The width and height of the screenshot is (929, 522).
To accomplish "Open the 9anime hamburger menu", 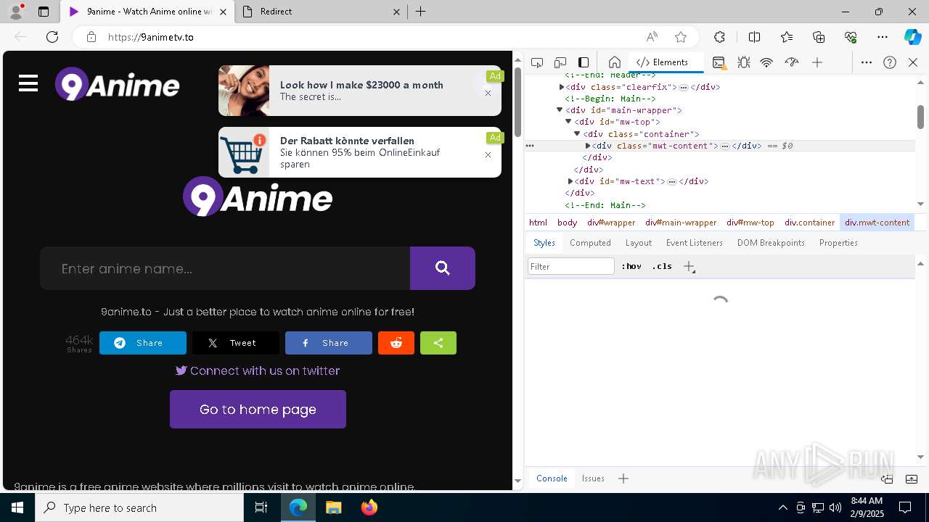I will click(x=28, y=83).
